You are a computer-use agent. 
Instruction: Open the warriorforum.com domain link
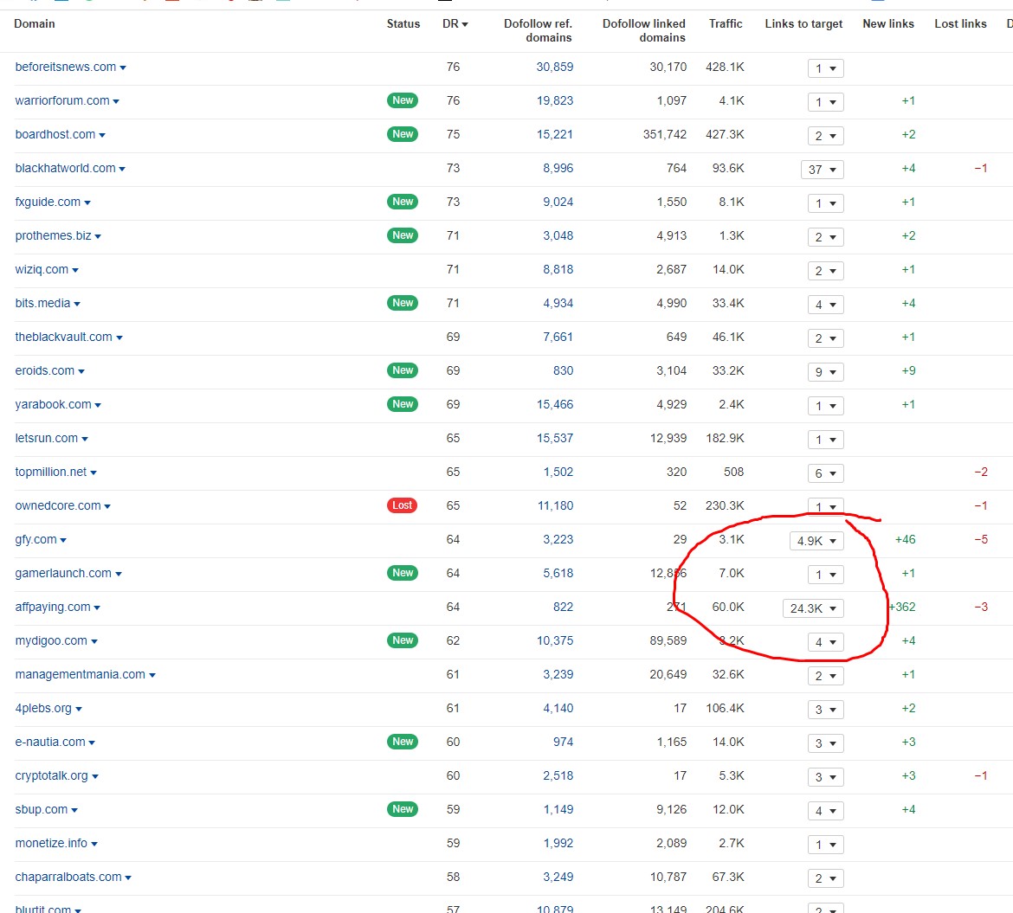[62, 100]
